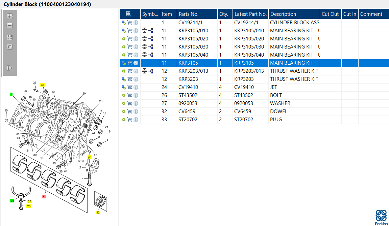Open info for KRP3105 main bearing kit
Image resolution: width=389 pixels, height=226 pixels.
(136, 63)
